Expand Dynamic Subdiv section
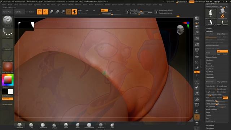The width and height of the screenshot is (231, 130). pyautogui.click(x=211, y=57)
